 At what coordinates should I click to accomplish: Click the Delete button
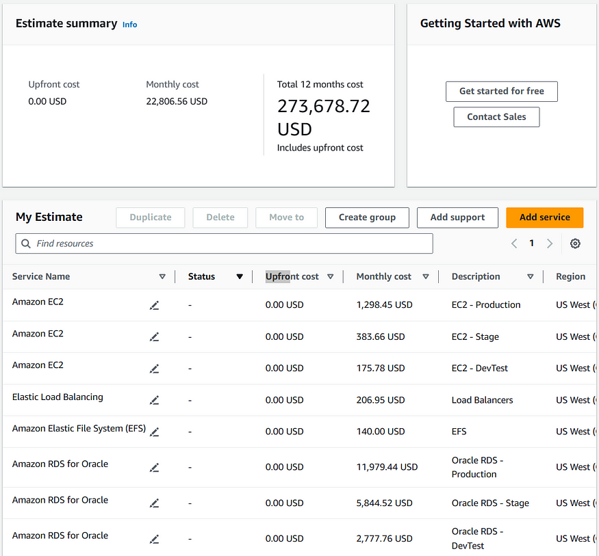(220, 217)
